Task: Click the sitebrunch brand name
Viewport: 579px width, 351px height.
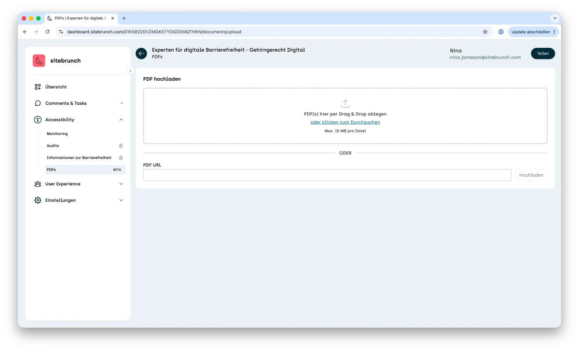Action: pyautogui.click(x=66, y=61)
